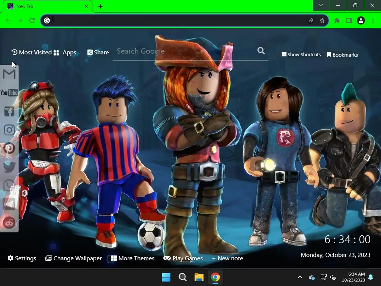
Task: Open Gmail from the sidebar
Action: click(9, 74)
